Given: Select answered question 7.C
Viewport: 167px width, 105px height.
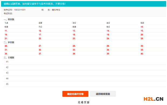Looking at the screenshot, I should pyautogui.click(x=40, y=27).
